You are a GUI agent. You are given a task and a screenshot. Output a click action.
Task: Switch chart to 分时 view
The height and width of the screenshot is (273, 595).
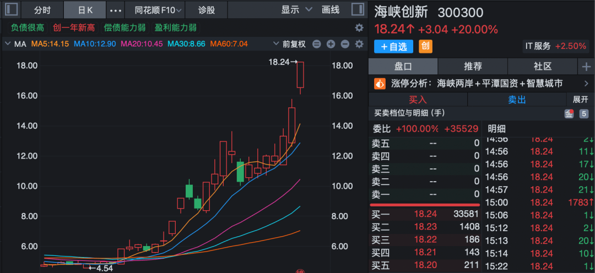pyautogui.click(x=42, y=10)
